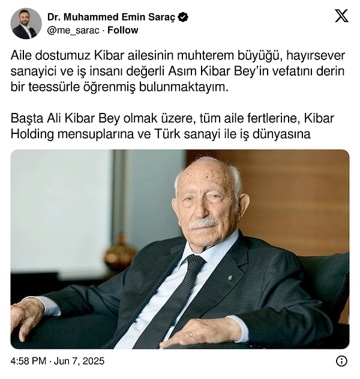Click the Jun 7, 2025 date text

pos(79,361)
